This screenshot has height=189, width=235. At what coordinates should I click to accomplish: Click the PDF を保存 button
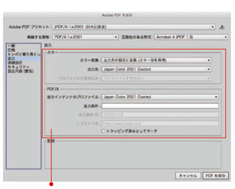click(215, 175)
